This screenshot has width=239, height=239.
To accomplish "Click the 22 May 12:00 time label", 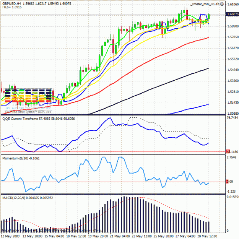I will [x=142, y=236].
